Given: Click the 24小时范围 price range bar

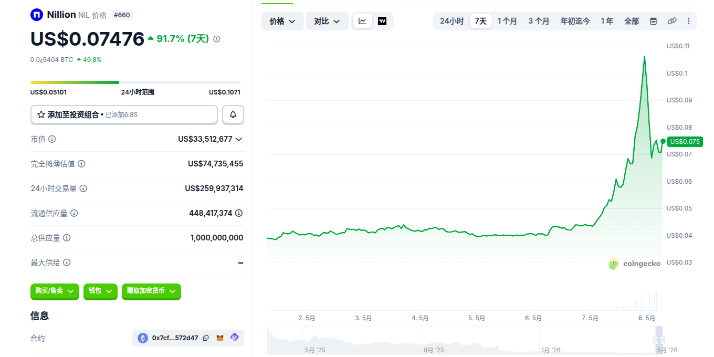Looking at the screenshot, I should [x=135, y=82].
